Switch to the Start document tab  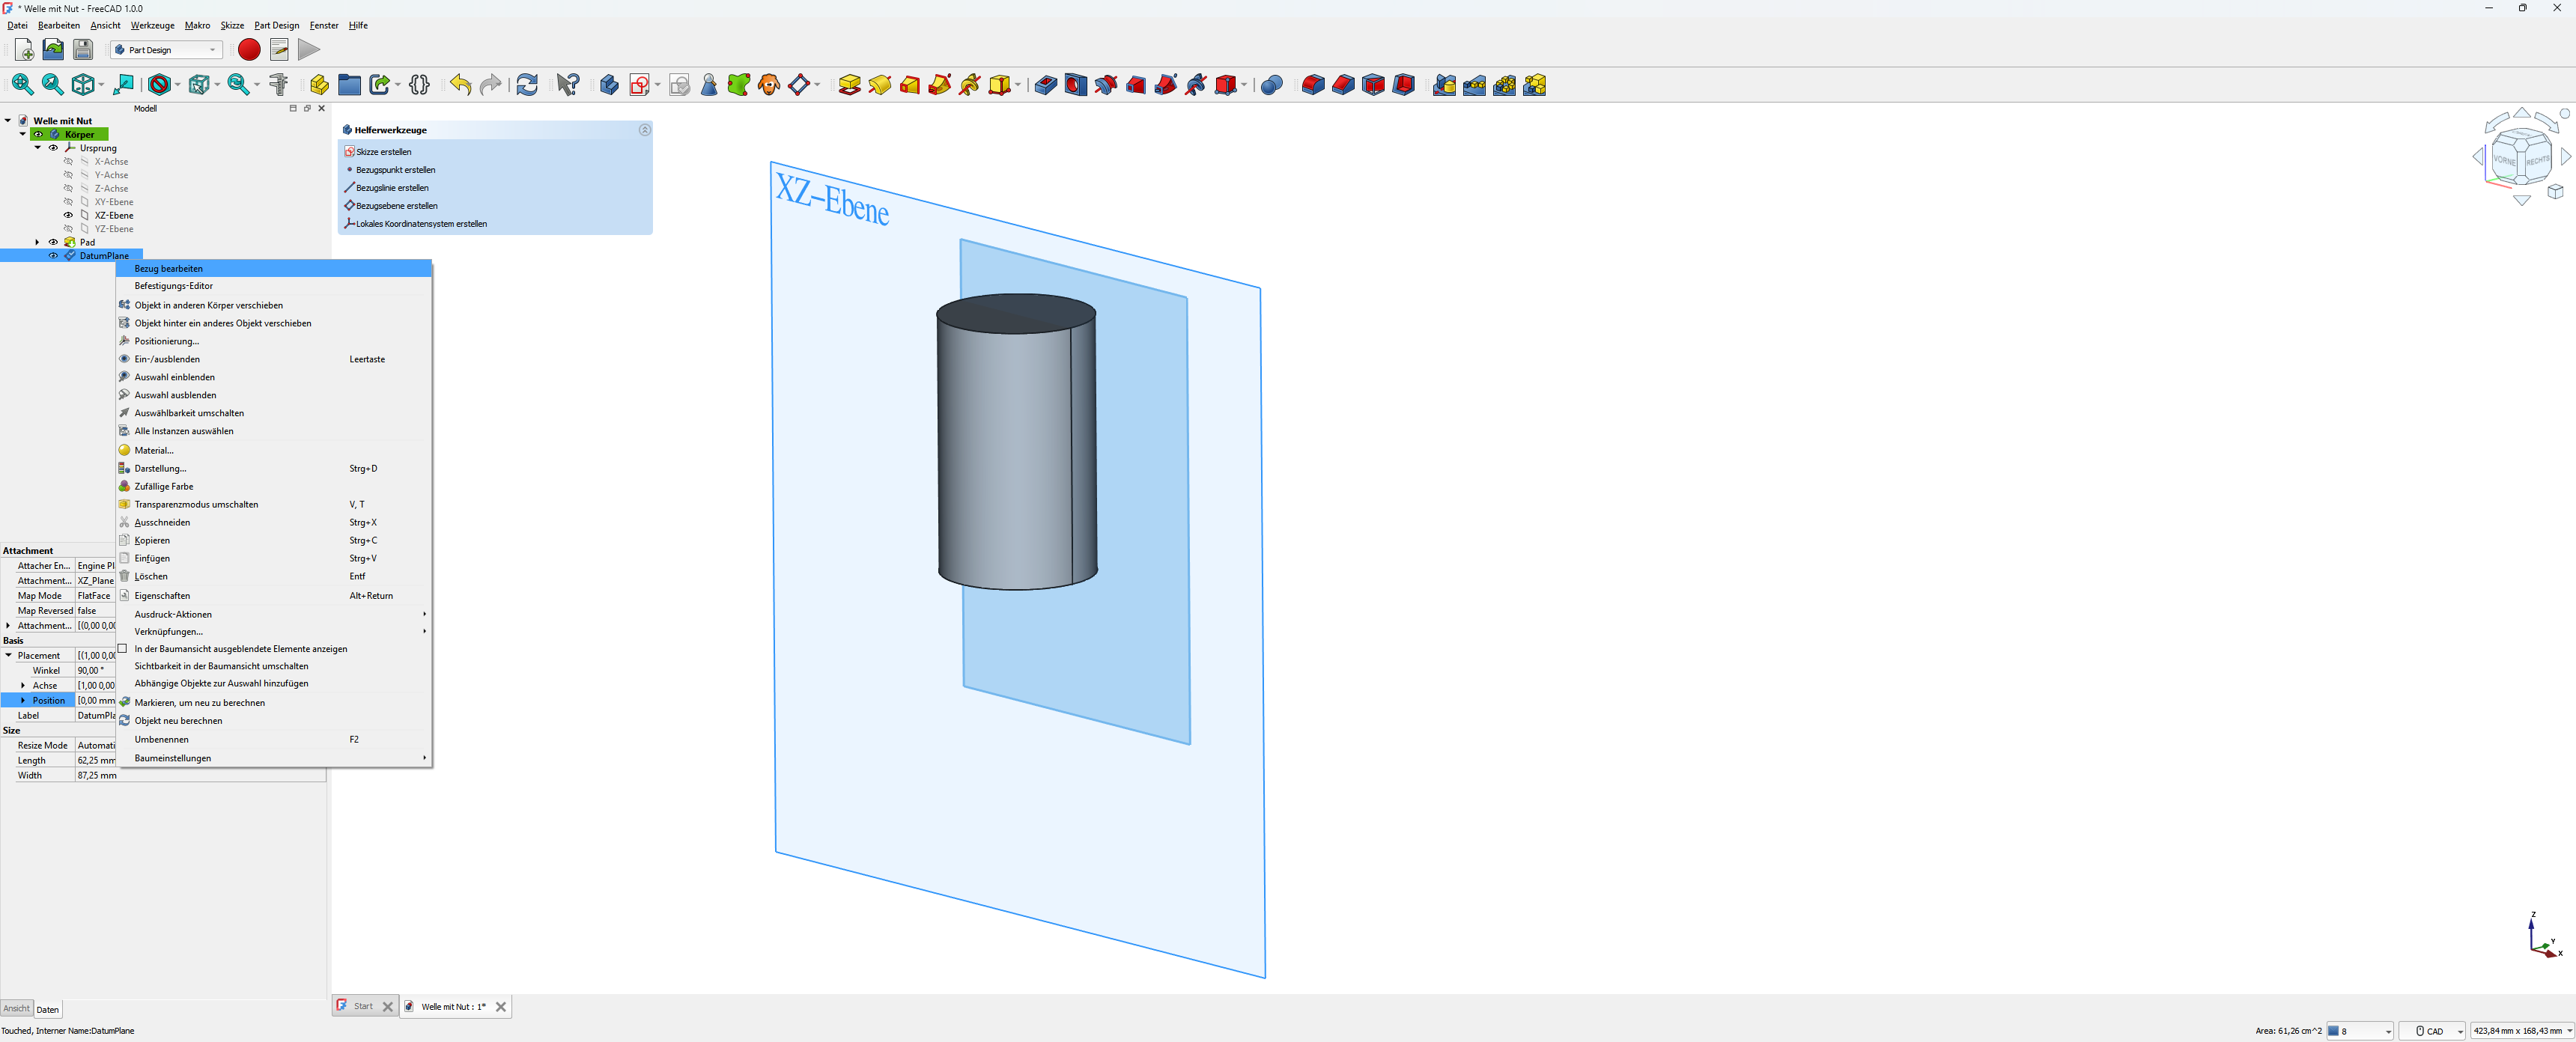point(364,1007)
